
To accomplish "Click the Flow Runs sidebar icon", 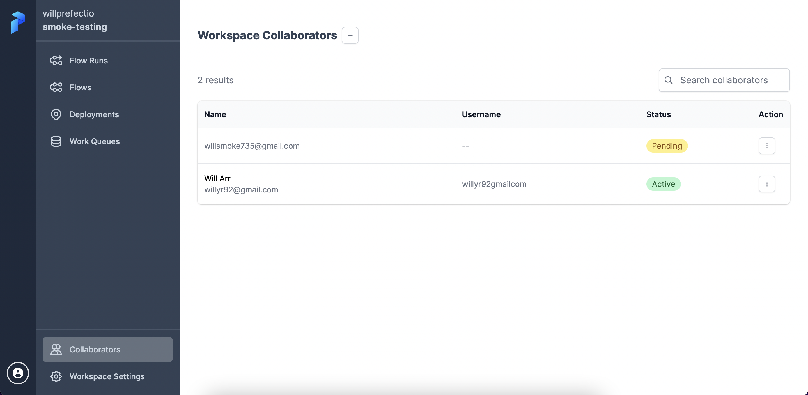I will tap(56, 61).
